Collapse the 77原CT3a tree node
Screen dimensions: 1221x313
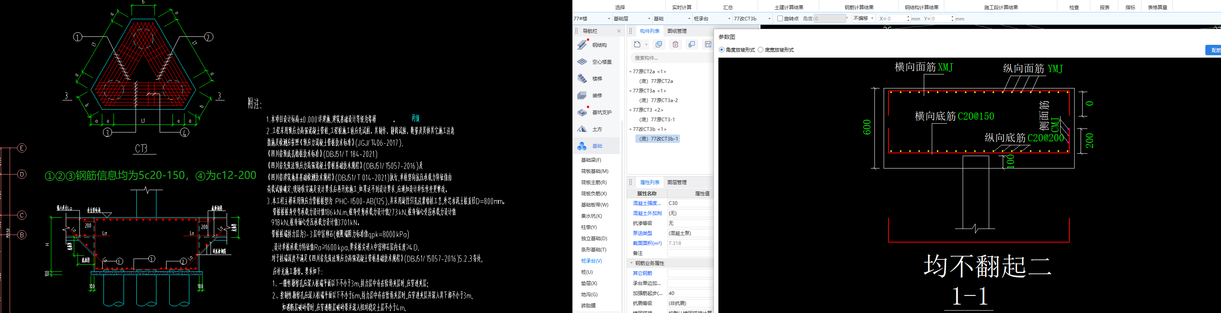pos(631,91)
